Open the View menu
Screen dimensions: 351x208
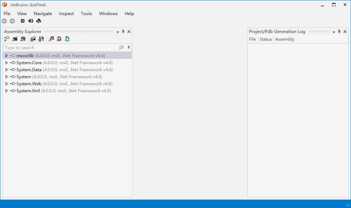coord(22,14)
